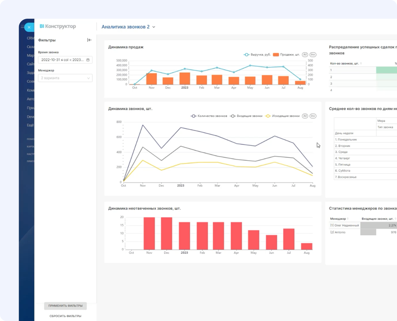
Task: Sort by Входящие звонки column sort icon
Action: [396, 219]
